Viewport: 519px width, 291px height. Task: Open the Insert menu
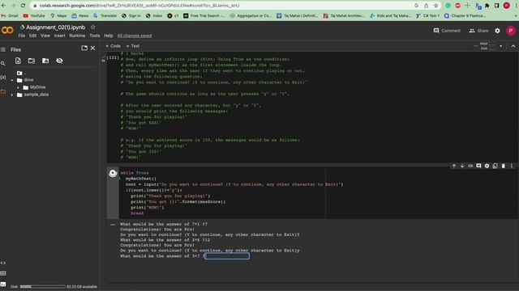click(59, 36)
